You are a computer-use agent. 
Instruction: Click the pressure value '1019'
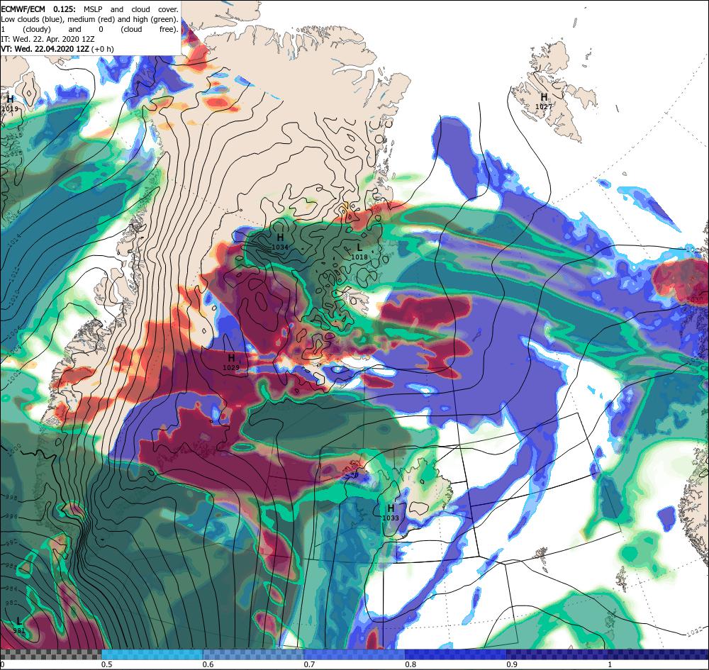10,108
